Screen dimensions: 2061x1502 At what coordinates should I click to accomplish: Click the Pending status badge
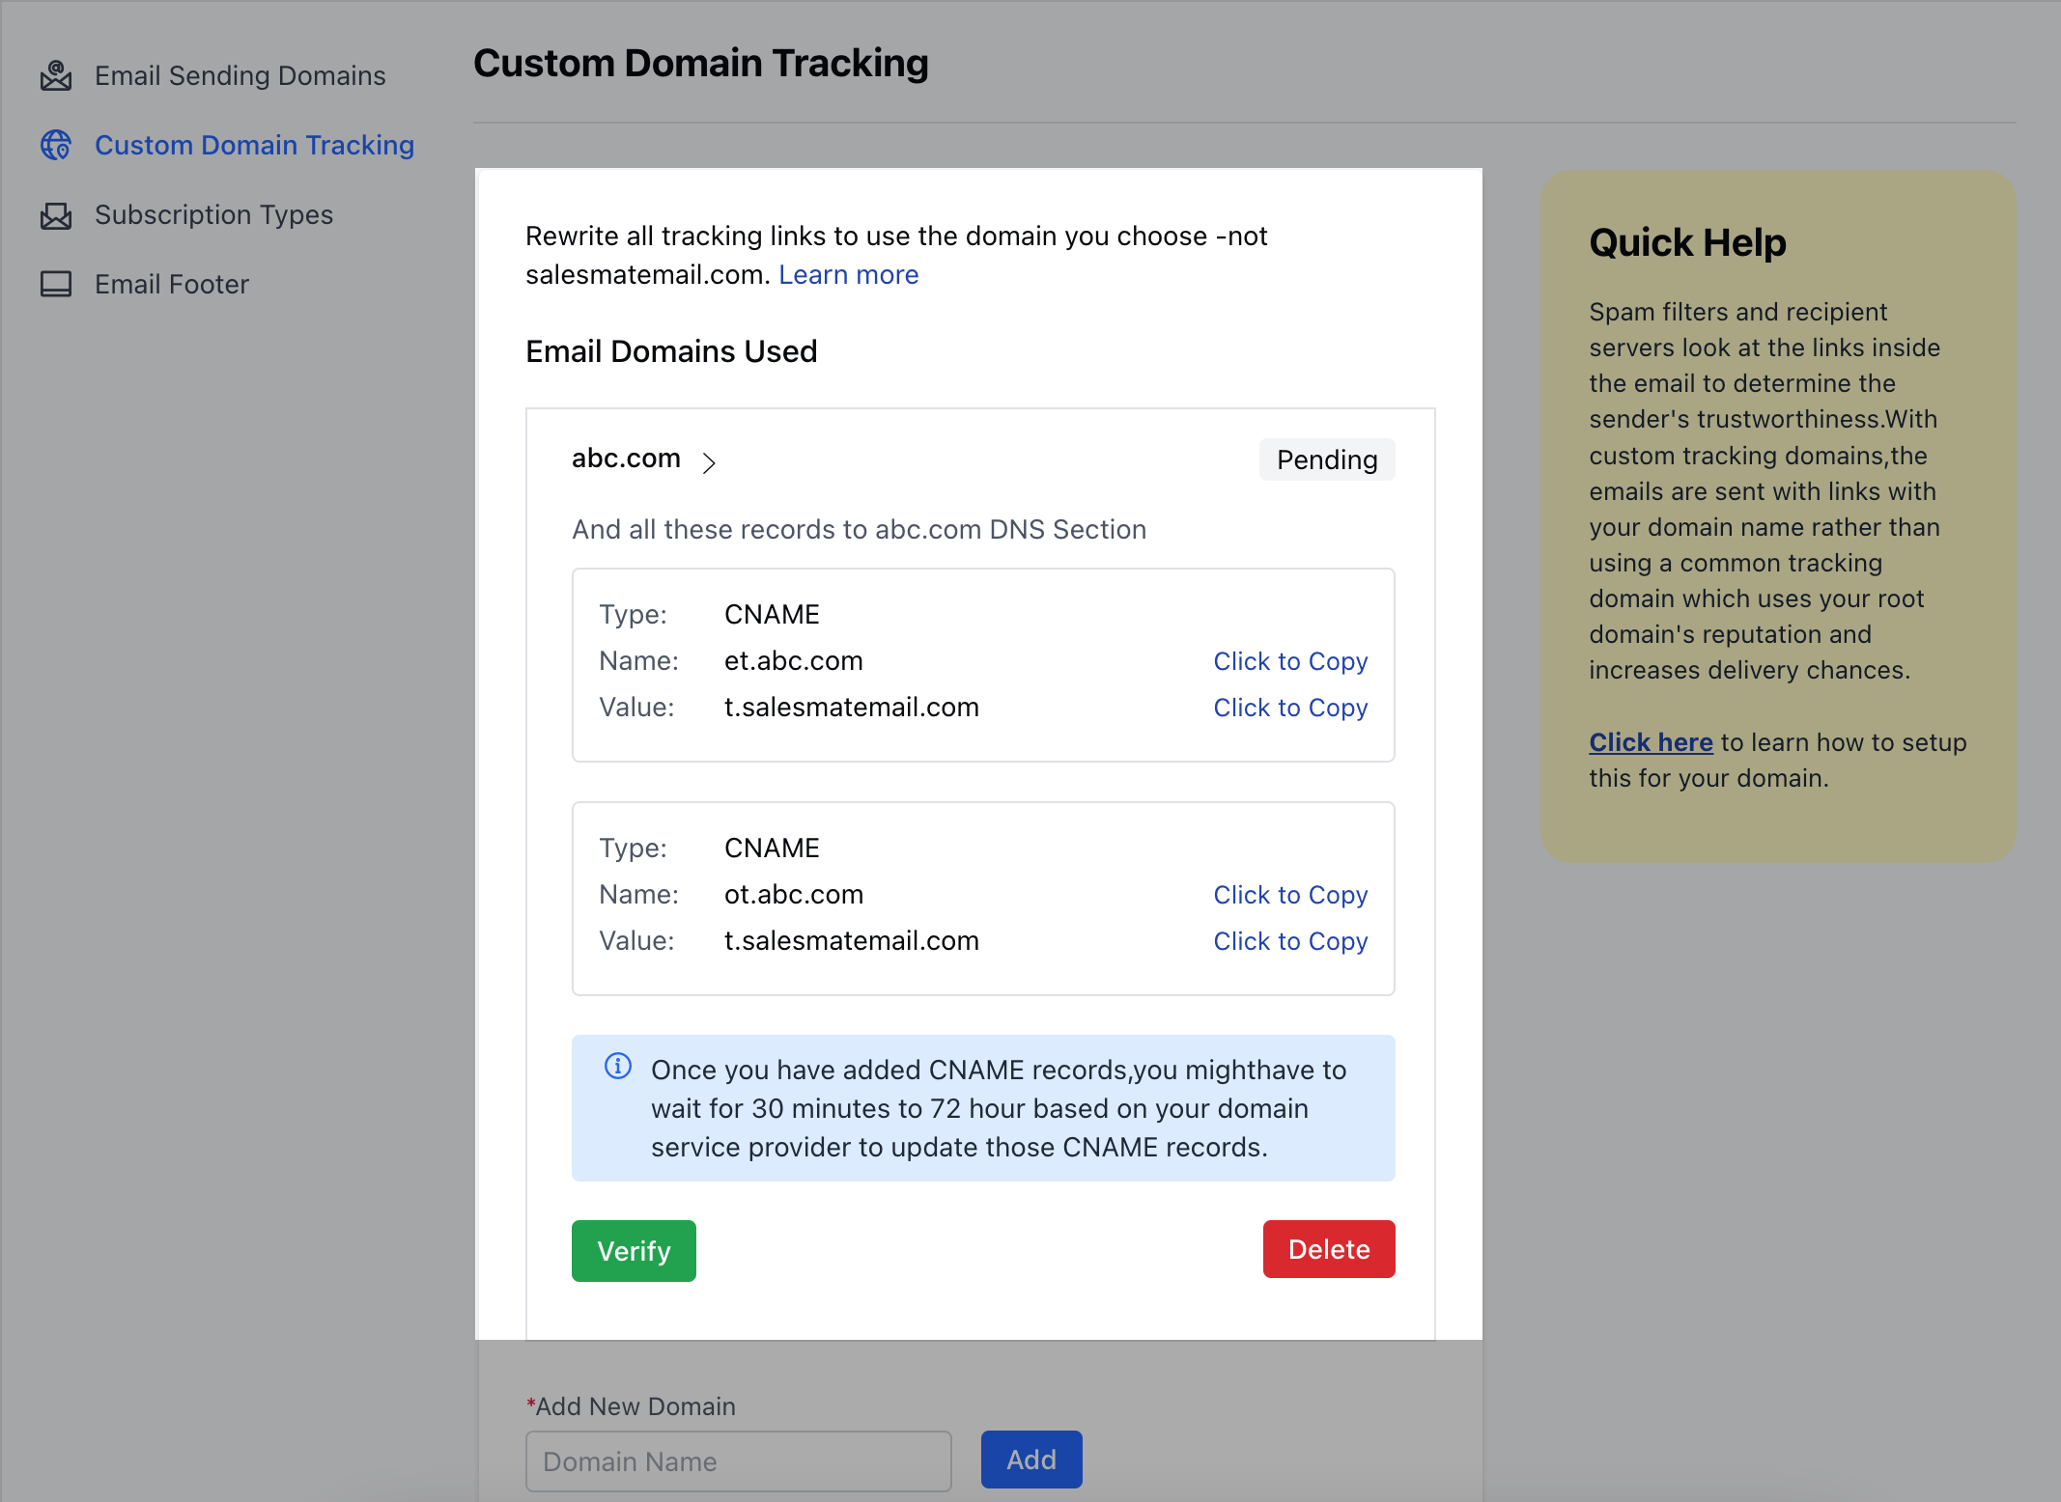click(x=1326, y=459)
